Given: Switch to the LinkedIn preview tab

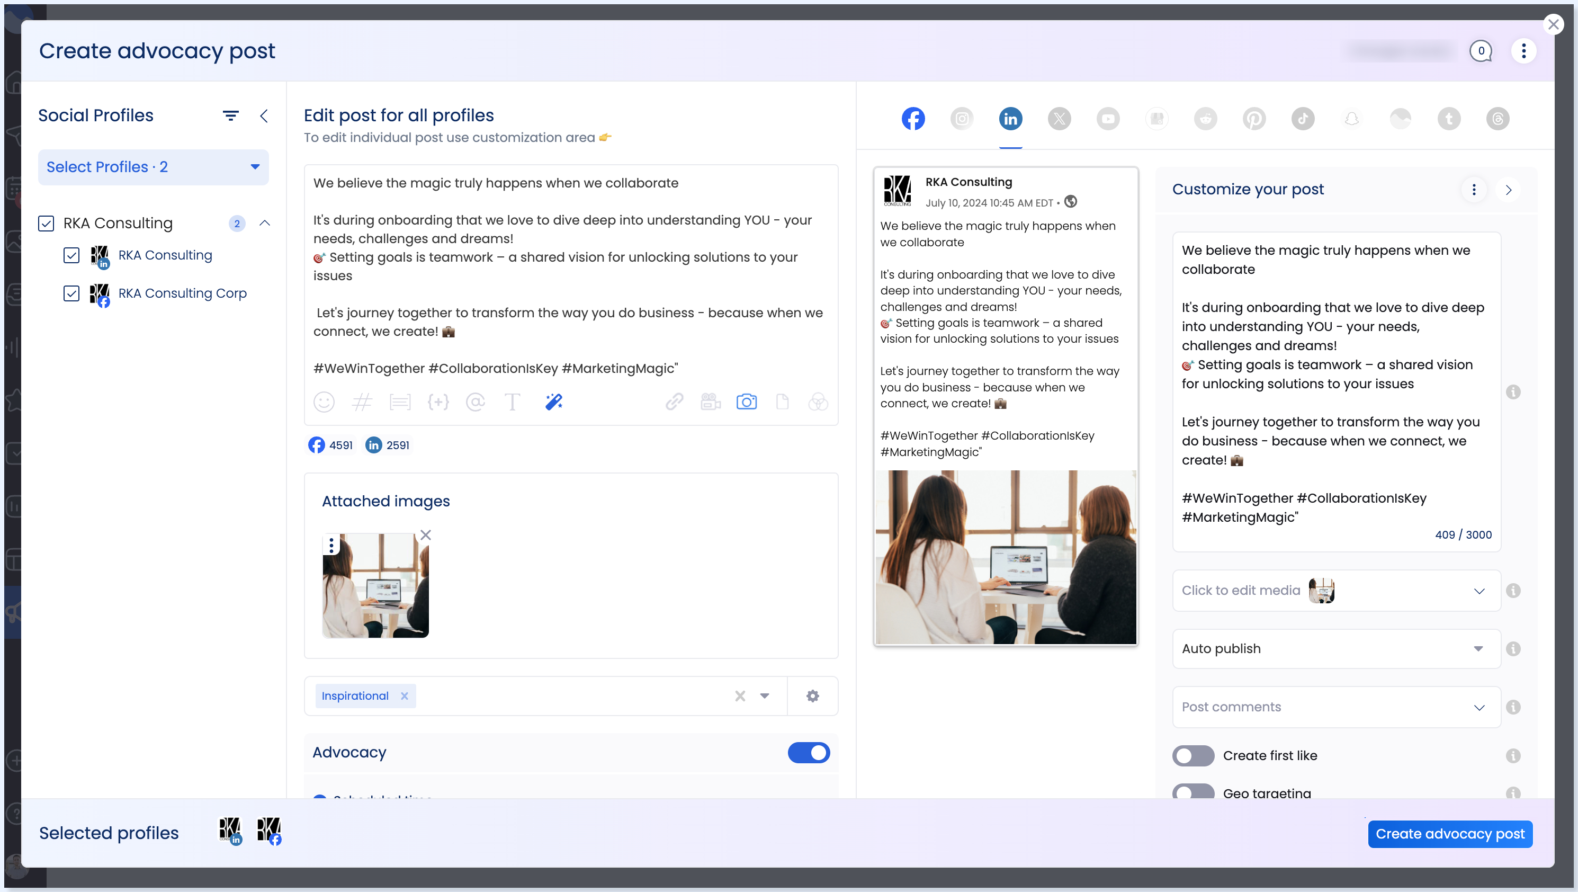Looking at the screenshot, I should point(1010,119).
